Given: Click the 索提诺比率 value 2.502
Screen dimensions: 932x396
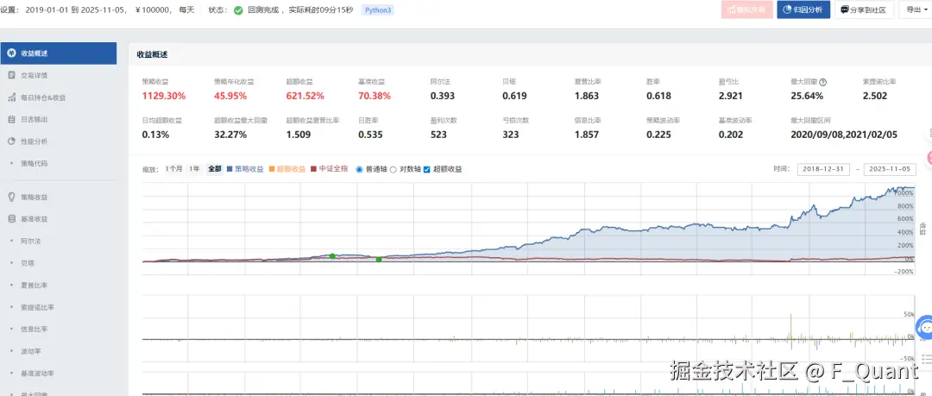Looking at the screenshot, I should (875, 96).
